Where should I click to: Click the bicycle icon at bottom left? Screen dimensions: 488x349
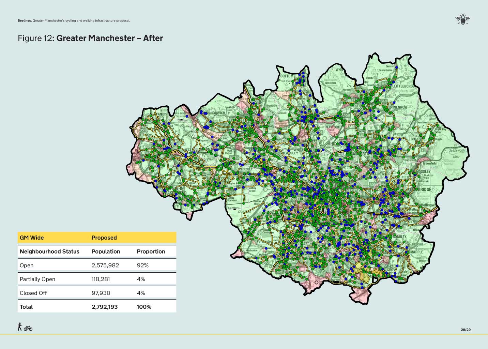pos(28,328)
